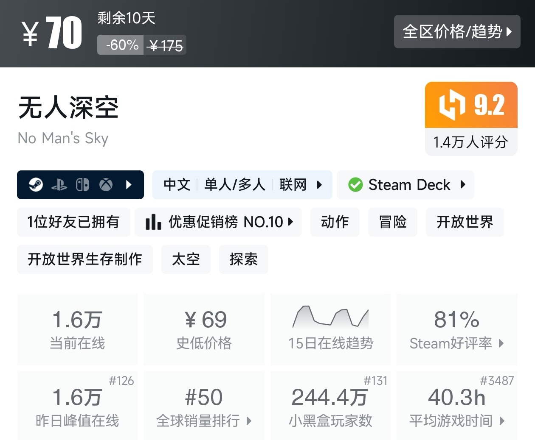Select the 探索 tag

pyautogui.click(x=244, y=259)
